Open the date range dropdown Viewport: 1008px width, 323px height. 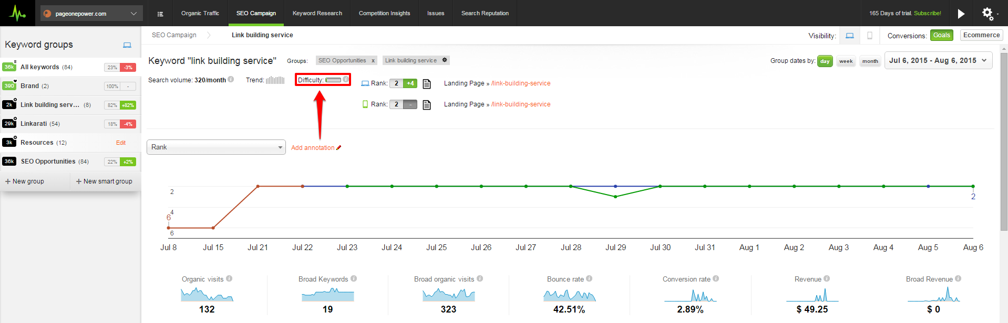pos(938,61)
